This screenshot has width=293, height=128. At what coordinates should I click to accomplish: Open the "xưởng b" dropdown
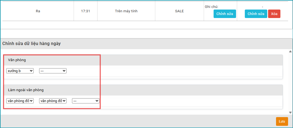[20, 71]
